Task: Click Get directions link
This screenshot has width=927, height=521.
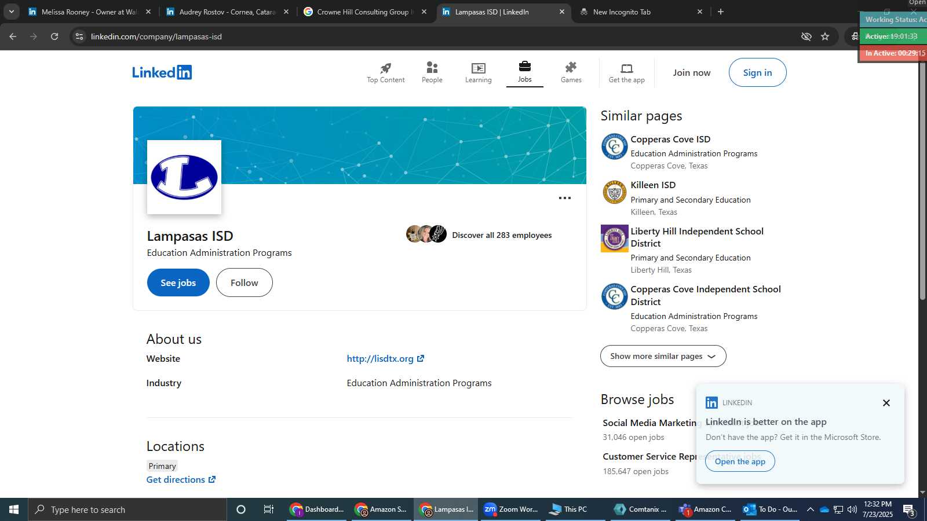Action: point(181,479)
